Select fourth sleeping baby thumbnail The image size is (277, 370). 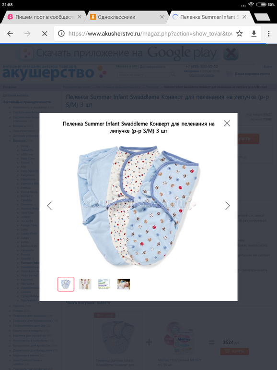124,284
